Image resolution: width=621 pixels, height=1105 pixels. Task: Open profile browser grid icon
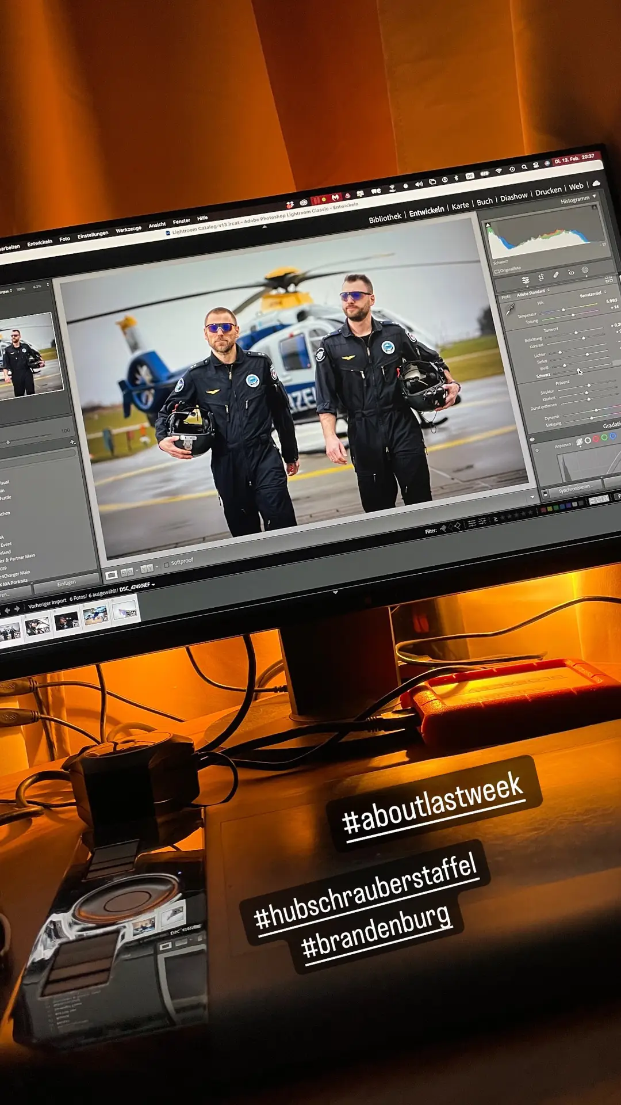coord(609,279)
